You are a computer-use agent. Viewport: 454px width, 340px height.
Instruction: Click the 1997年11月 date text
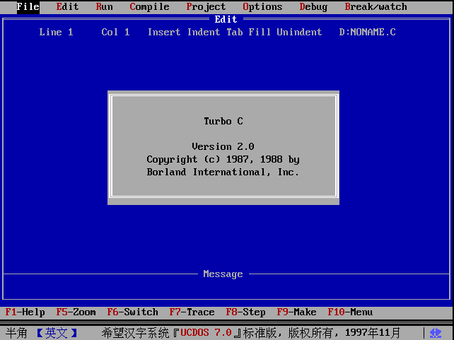pos(373,333)
